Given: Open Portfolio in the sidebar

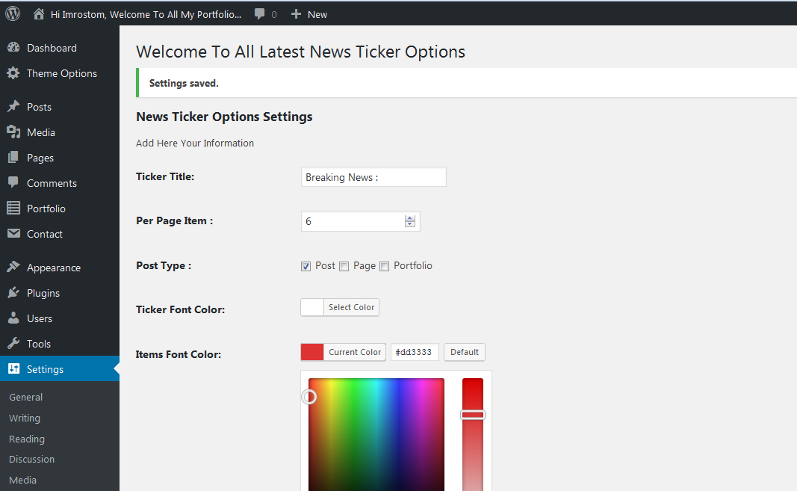Looking at the screenshot, I should coord(46,209).
